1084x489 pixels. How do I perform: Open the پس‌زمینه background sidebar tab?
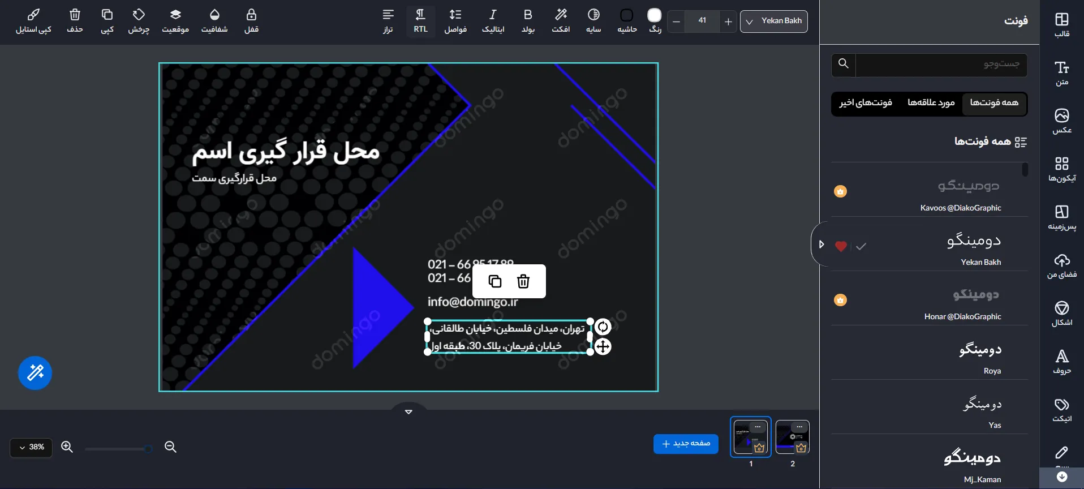click(1061, 217)
